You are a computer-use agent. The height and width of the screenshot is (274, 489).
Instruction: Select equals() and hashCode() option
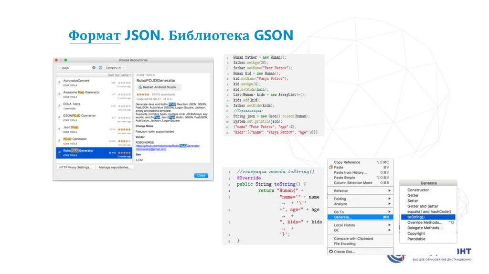[428, 211]
